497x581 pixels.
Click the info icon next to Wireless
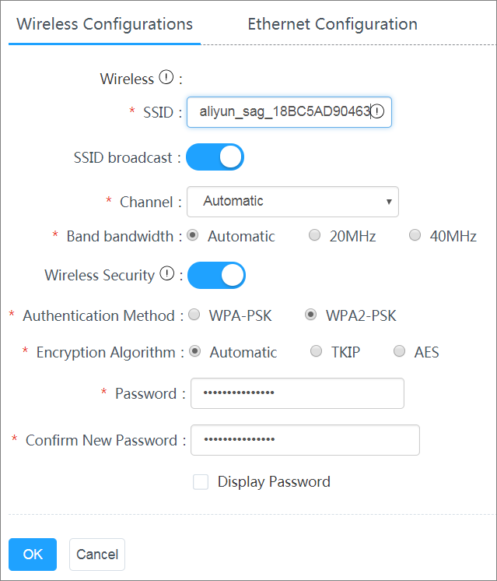166,77
